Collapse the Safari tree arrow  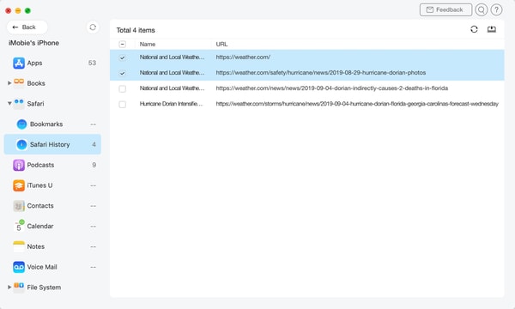click(x=9, y=104)
